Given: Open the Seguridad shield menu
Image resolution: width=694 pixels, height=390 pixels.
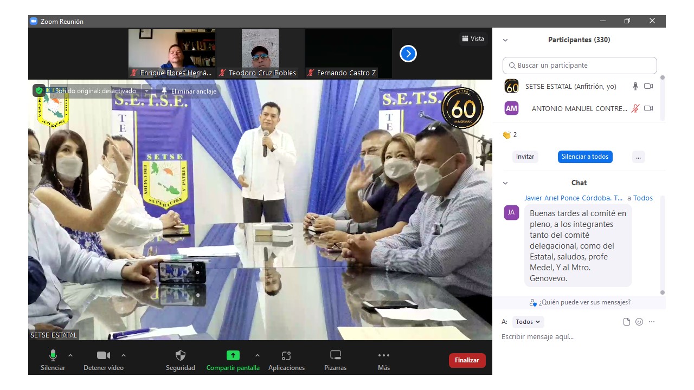Looking at the screenshot, I should coord(181,360).
